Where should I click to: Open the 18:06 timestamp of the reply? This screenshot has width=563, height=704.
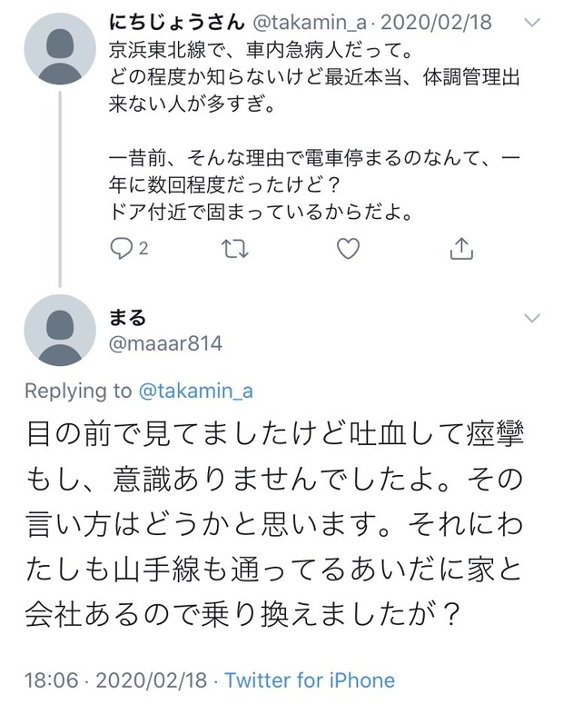coord(51,680)
